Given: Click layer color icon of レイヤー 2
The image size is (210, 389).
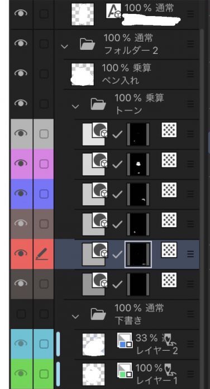Looking at the screenshot, I should point(125,340).
